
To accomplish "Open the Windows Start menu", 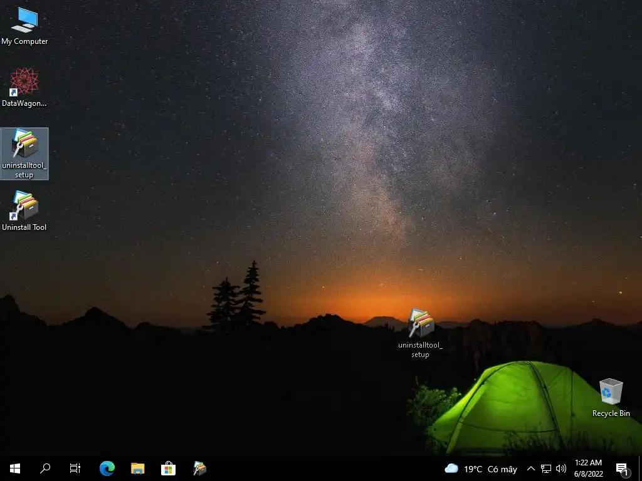I will (15, 468).
